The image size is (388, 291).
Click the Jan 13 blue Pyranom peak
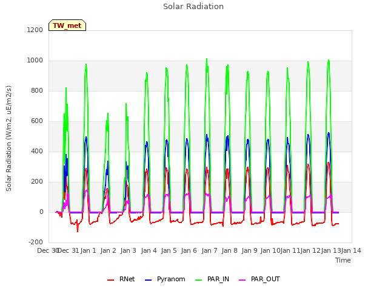[329, 133]
